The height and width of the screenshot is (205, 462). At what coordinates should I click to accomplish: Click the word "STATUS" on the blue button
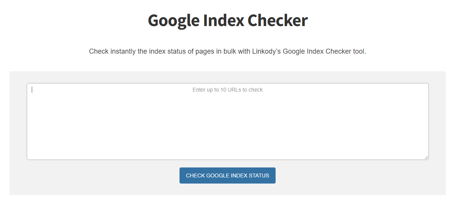point(259,175)
